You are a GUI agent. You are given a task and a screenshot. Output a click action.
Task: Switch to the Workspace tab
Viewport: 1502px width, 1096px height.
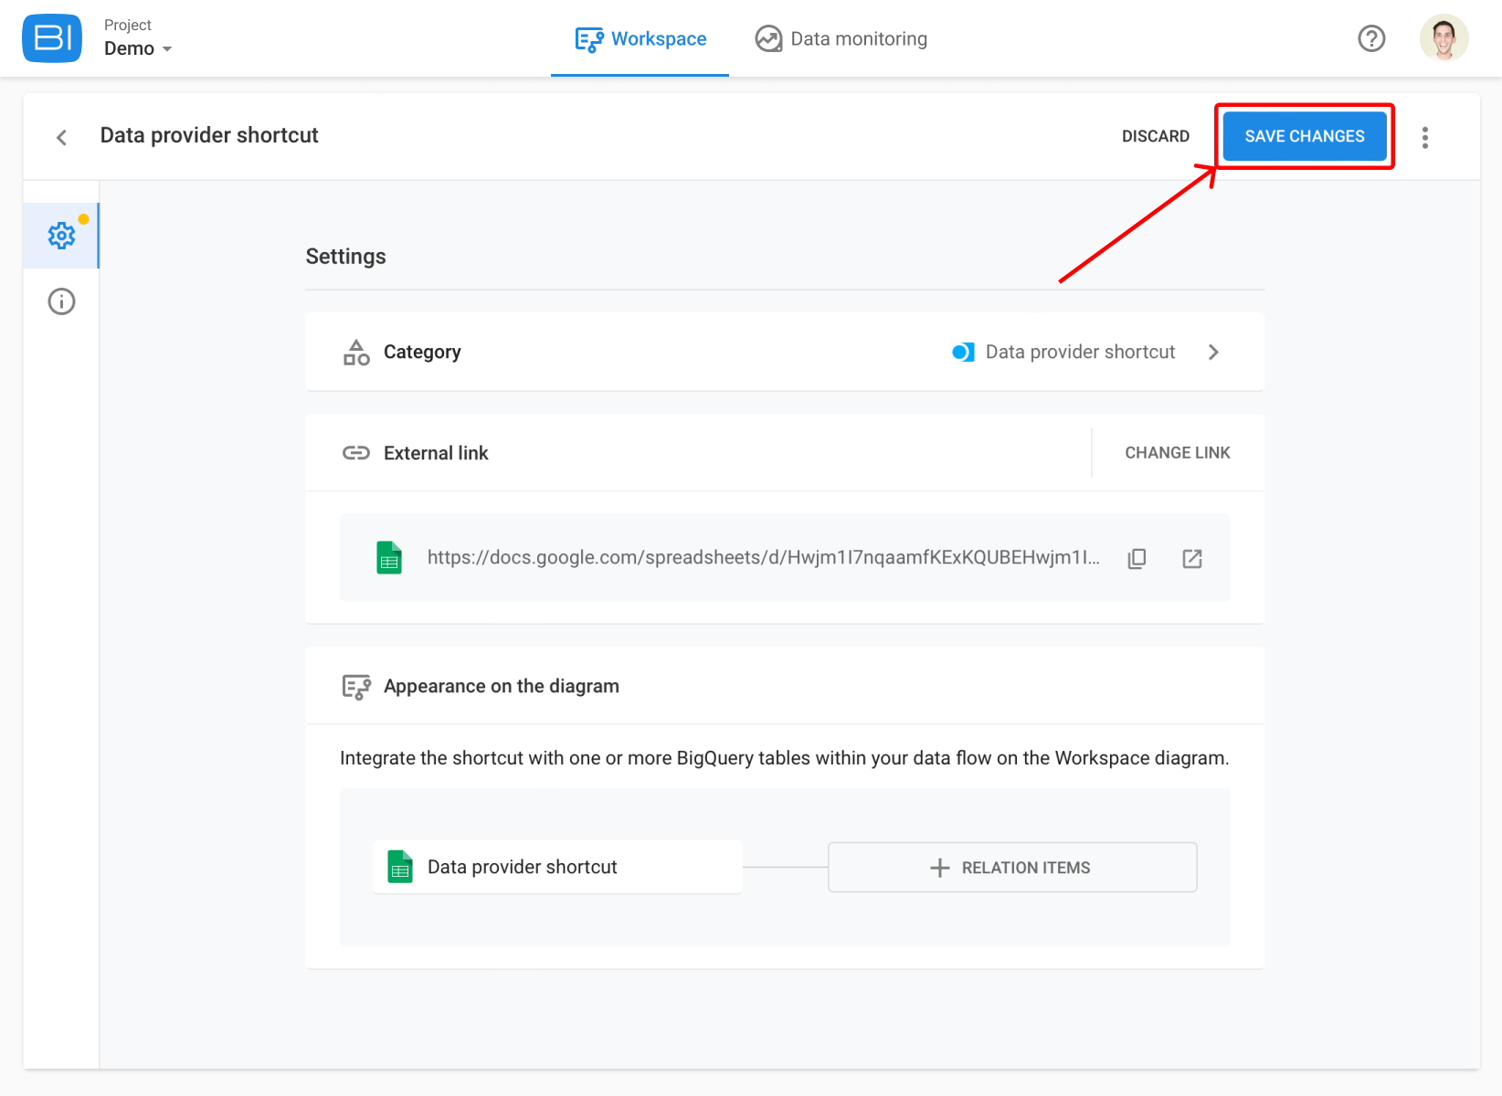pyautogui.click(x=640, y=39)
